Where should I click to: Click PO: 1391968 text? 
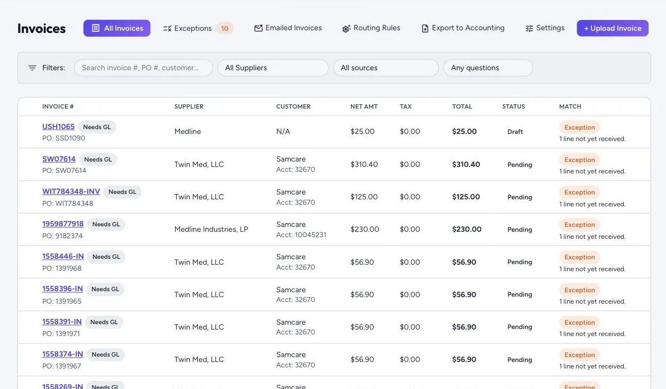tap(62, 268)
